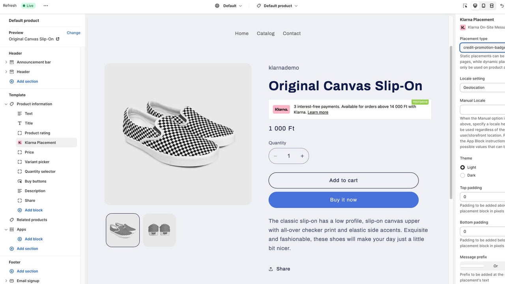Expand the Announcement bar section
The height and width of the screenshot is (284, 505).
6,62
